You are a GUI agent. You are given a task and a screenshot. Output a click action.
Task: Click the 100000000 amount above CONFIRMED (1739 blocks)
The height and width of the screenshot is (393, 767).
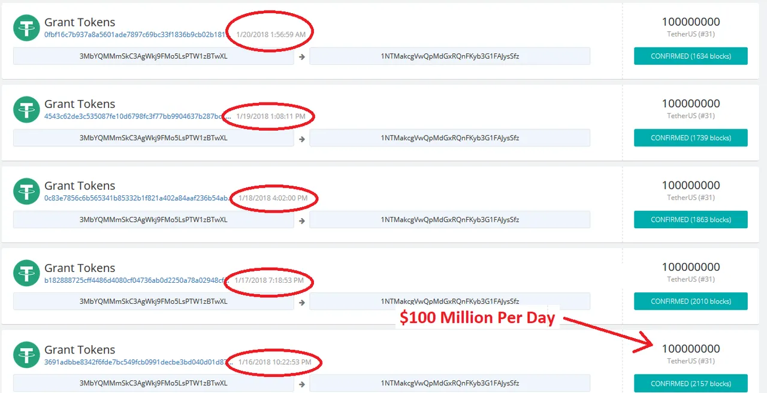691,104
